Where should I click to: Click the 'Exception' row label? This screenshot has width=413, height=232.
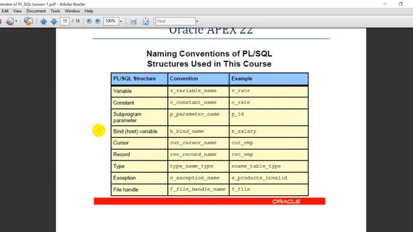[x=125, y=178]
